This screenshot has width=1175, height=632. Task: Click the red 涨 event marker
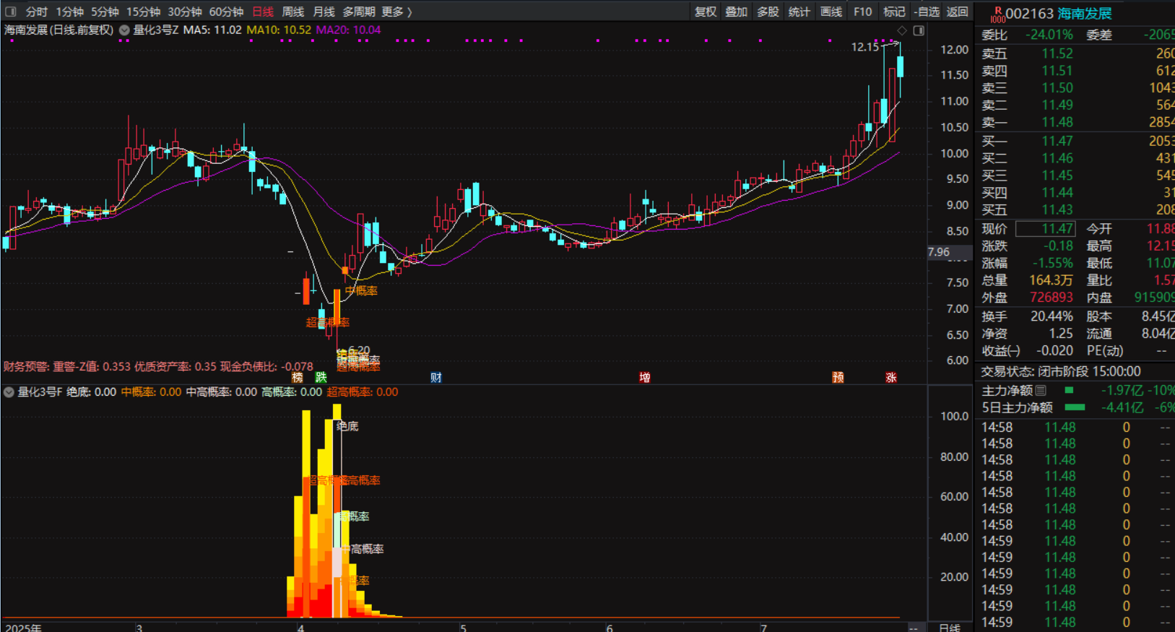coord(891,378)
